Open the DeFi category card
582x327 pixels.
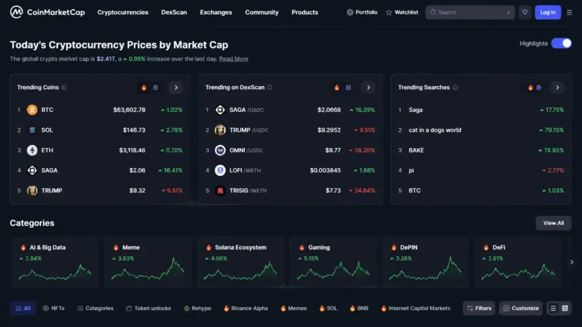(518, 262)
